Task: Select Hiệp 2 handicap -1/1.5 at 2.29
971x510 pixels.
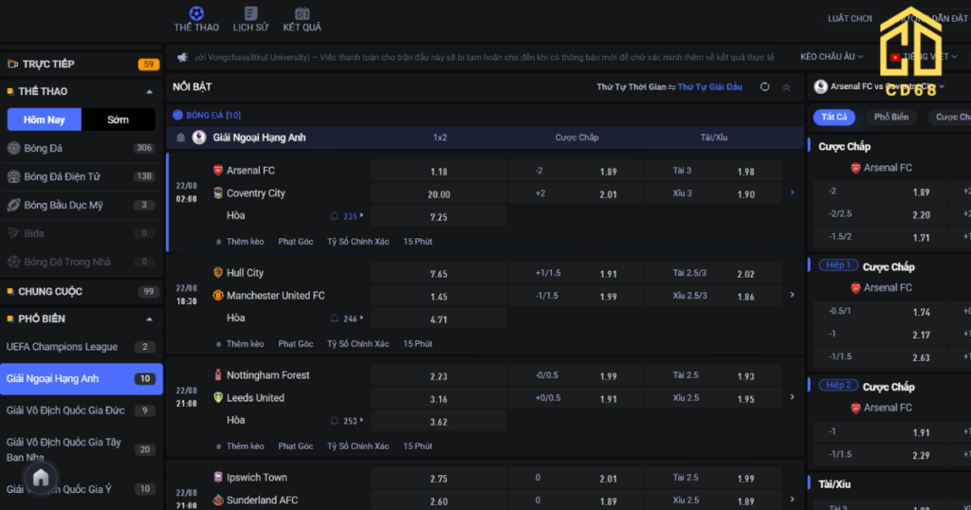Action: [x=879, y=454]
